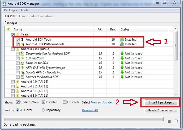Enable the Obsolete show filter
Image resolution: width=183 pixels, height=130 pixels.
[65, 102]
